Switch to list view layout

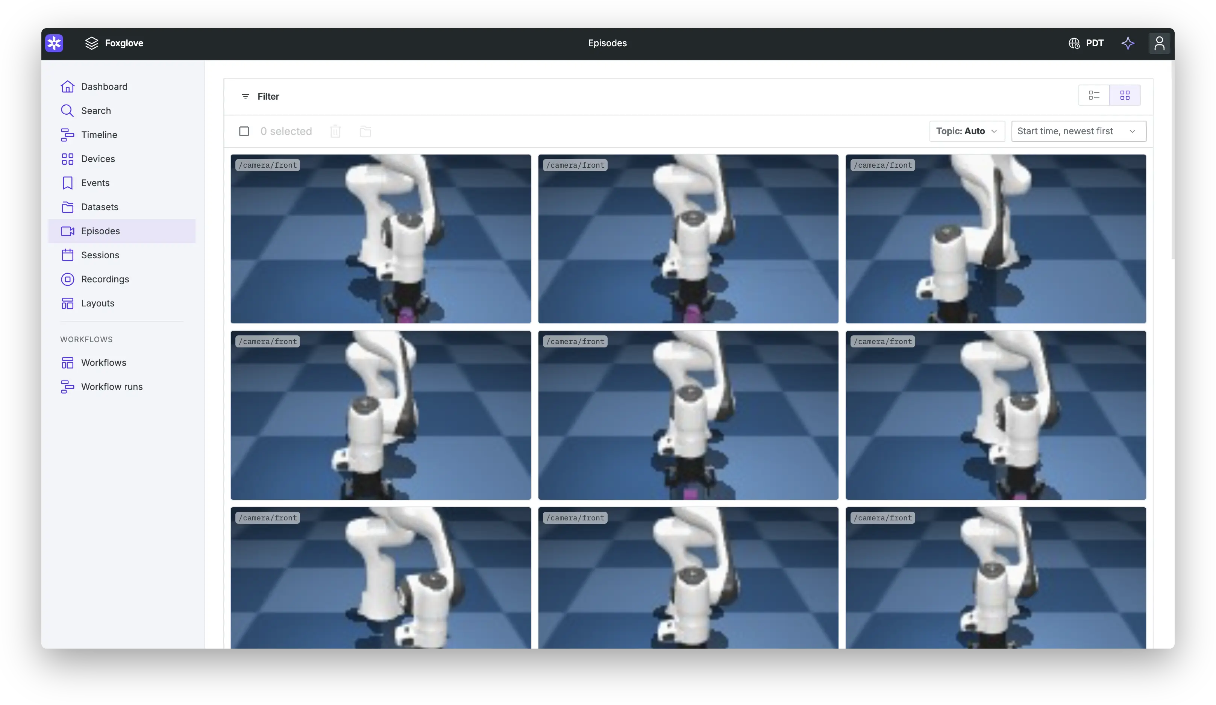[1093, 95]
